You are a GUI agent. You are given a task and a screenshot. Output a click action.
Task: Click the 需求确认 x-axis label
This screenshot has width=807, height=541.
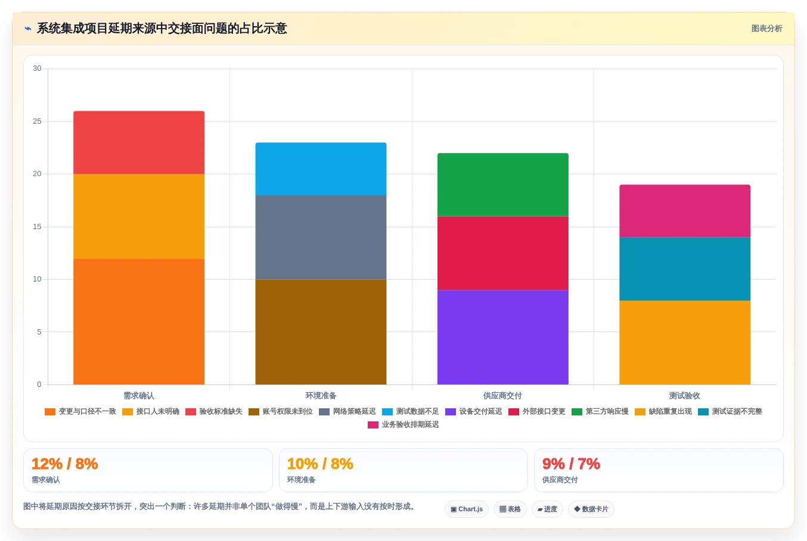pos(139,396)
